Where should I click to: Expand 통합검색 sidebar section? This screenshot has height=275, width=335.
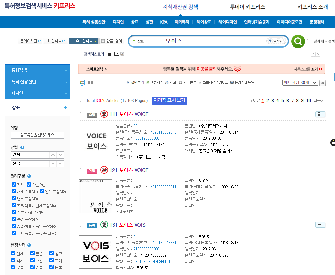pos(38,70)
